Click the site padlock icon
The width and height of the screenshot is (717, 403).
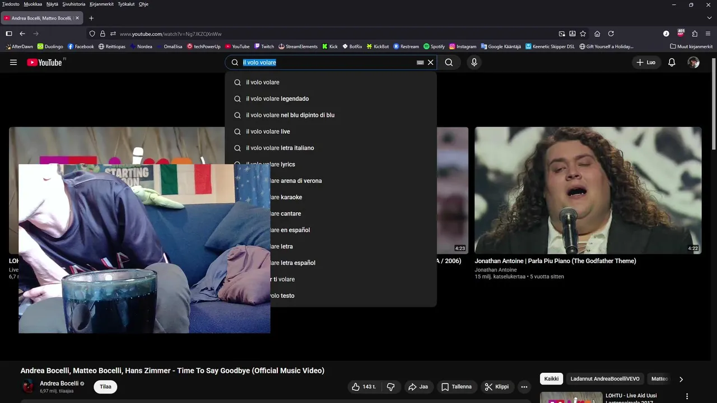tap(103, 34)
